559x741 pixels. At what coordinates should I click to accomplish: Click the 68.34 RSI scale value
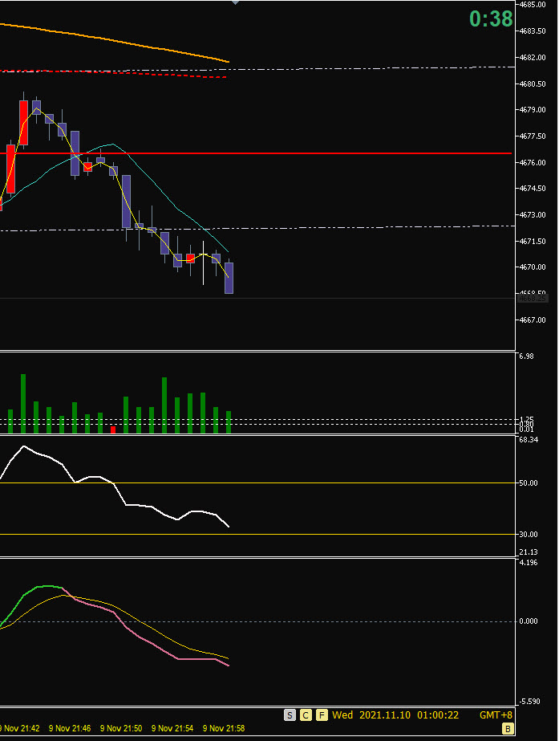click(529, 440)
